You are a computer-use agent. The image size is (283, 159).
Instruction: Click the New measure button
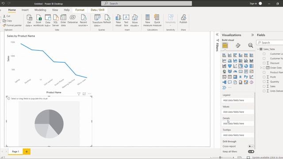(148, 21)
